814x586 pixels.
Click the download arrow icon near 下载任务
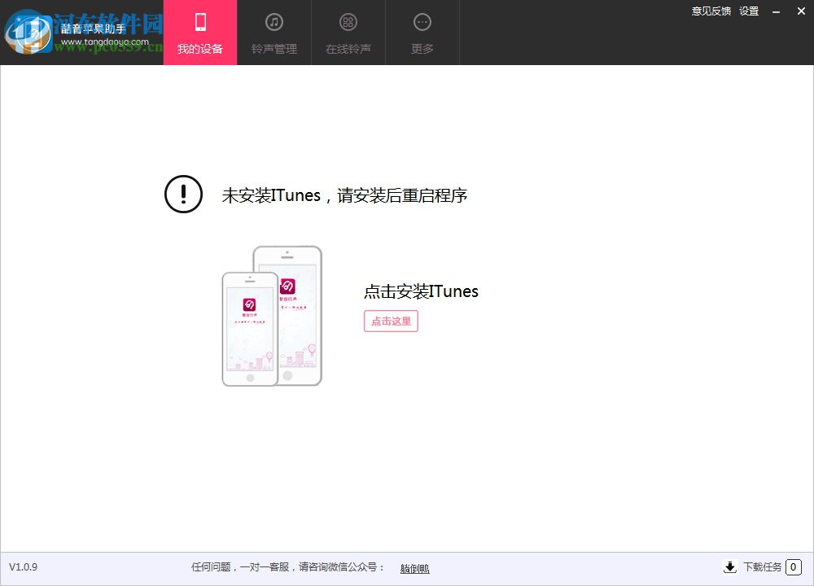tap(730, 567)
